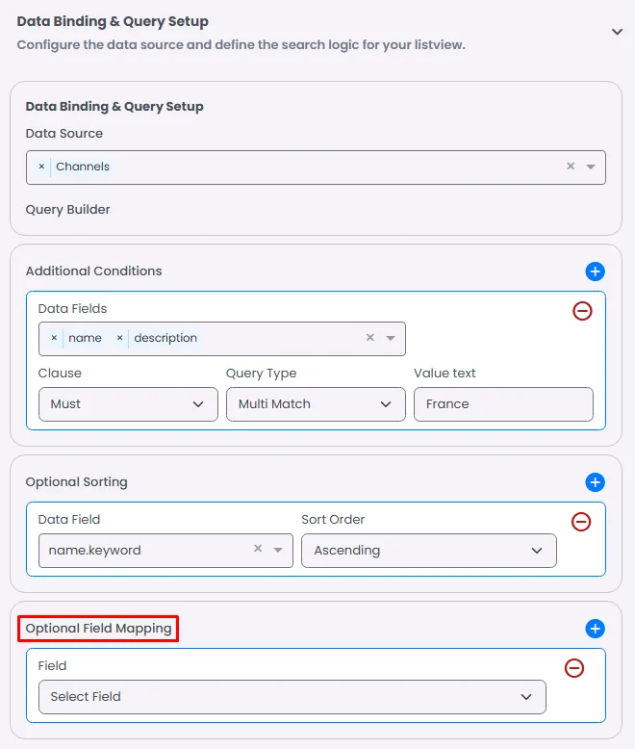
Task: Open the Sort Order dropdown showing Ascending
Action: [429, 551]
